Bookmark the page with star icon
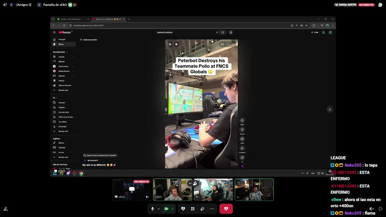The image size is (386, 217). (x=306, y=25)
